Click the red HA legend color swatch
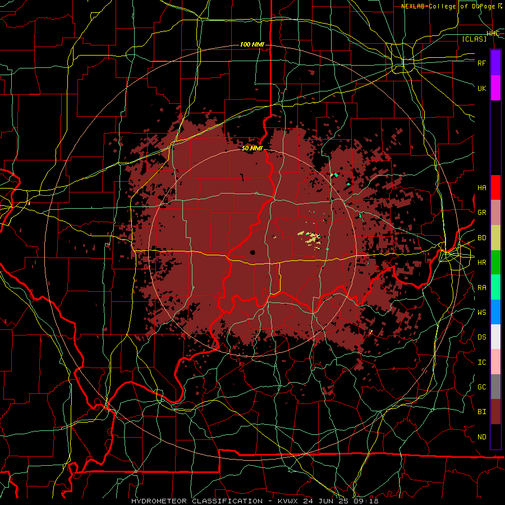505x505 pixels. pyautogui.click(x=495, y=187)
